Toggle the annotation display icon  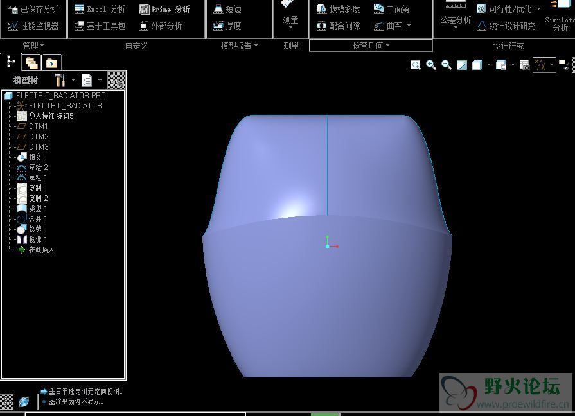pyautogui.click(x=564, y=65)
